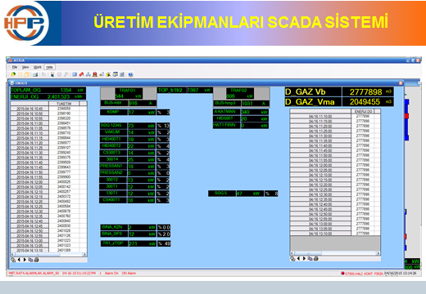Click the network topology icon in the toolbar

(88, 74)
